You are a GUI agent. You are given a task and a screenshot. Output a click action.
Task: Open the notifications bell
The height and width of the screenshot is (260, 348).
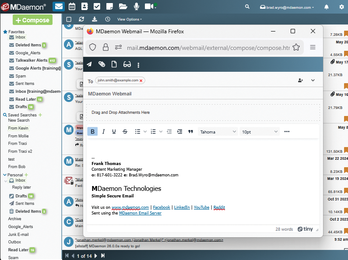pyautogui.click(x=326, y=7)
